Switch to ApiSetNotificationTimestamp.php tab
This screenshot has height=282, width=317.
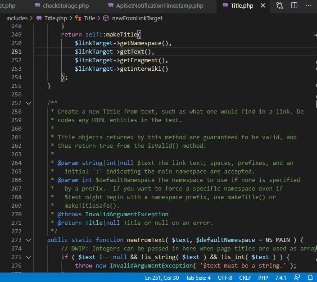[156, 6]
